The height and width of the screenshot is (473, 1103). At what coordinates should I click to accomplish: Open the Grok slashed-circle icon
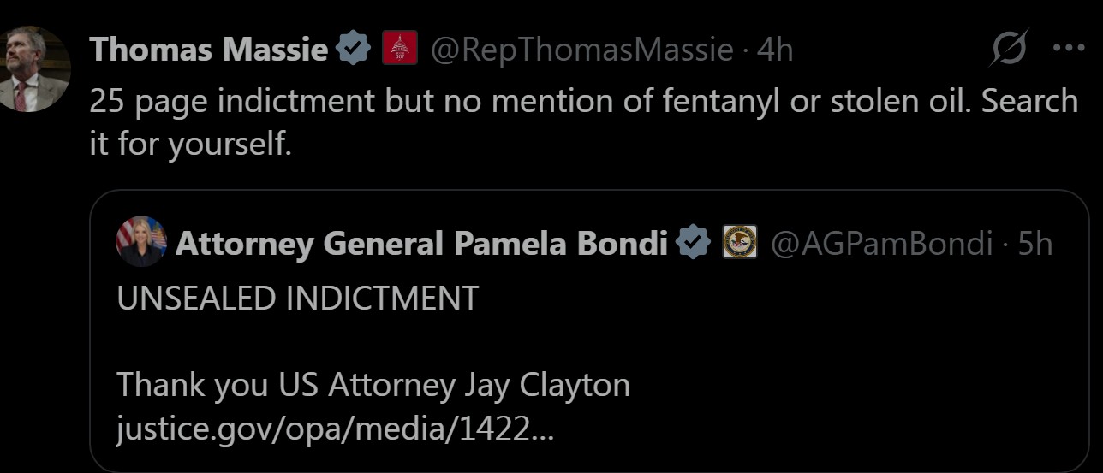pos(1008,49)
